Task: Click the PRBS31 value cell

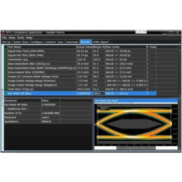Action: (x=51, y=122)
